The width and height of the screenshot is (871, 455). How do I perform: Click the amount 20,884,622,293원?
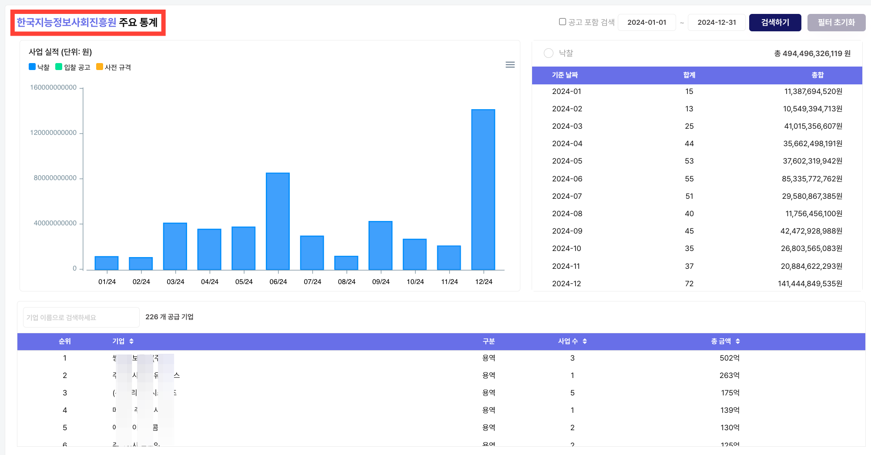[811, 266]
